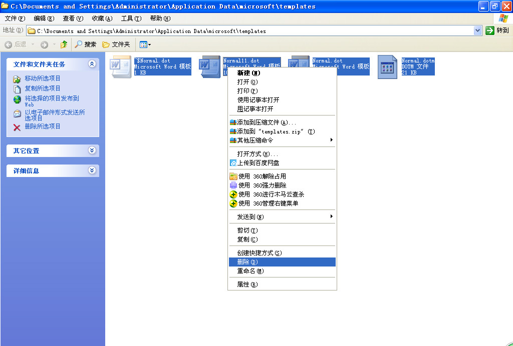
Task: Expand the 其它位置 panel
Action: click(x=92, y=150)
